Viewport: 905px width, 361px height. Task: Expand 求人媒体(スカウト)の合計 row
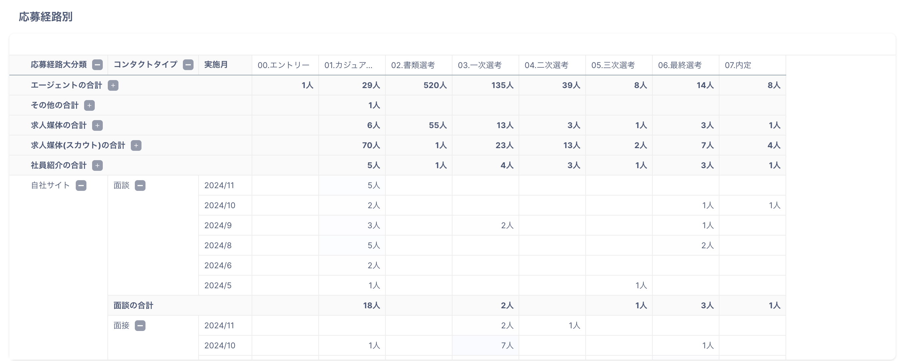pyautogui.click(x=136, y=145)
